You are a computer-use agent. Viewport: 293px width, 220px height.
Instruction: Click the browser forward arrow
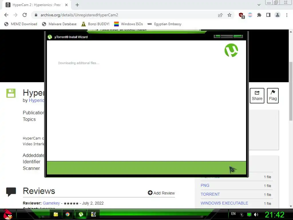click(15, 15)
